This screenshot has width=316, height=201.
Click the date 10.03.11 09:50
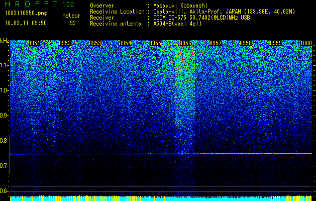coord(26,23)
